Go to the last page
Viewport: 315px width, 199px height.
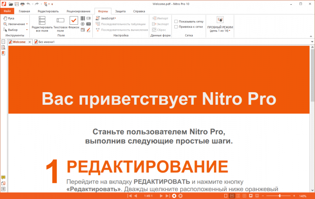pos(168,196)
